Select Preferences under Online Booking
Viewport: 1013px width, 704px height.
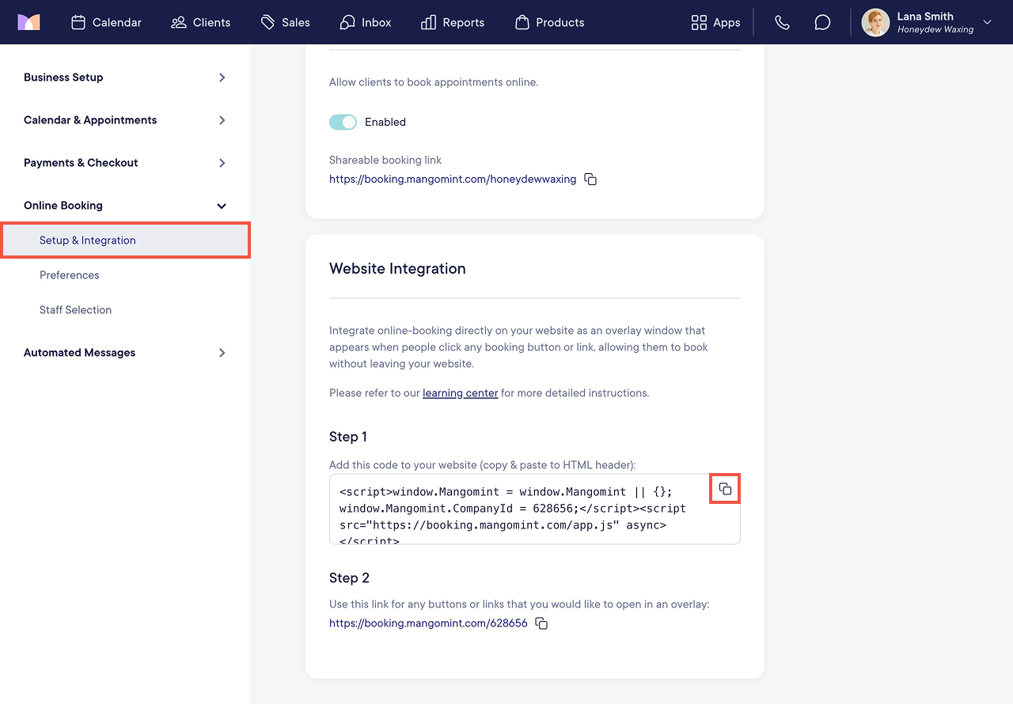70,275
